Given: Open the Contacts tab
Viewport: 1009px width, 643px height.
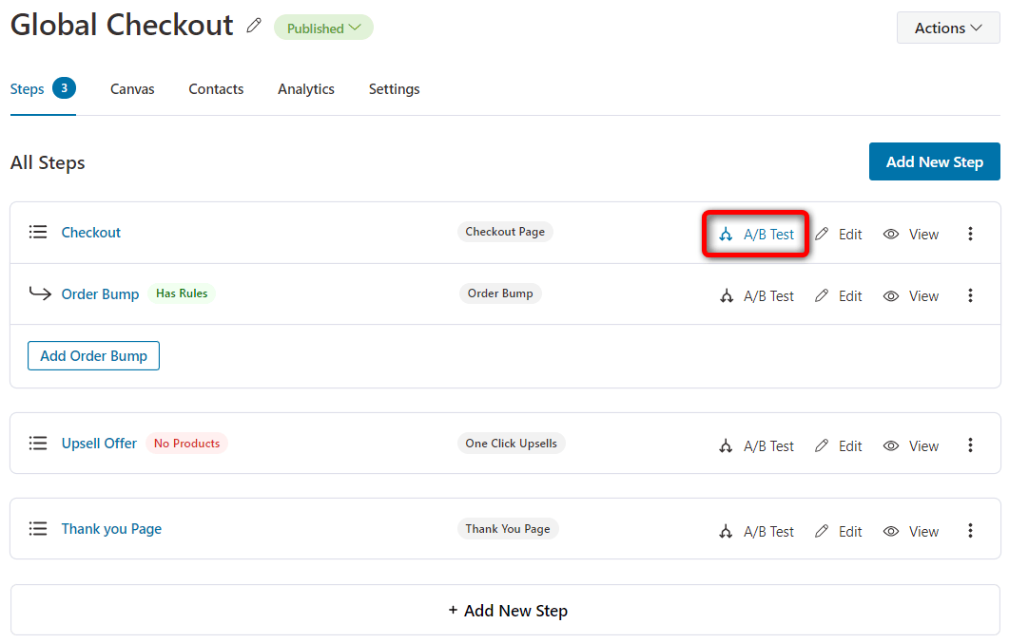Looking at the screenshot, I should pyautogui.click(x=216, y=89).
